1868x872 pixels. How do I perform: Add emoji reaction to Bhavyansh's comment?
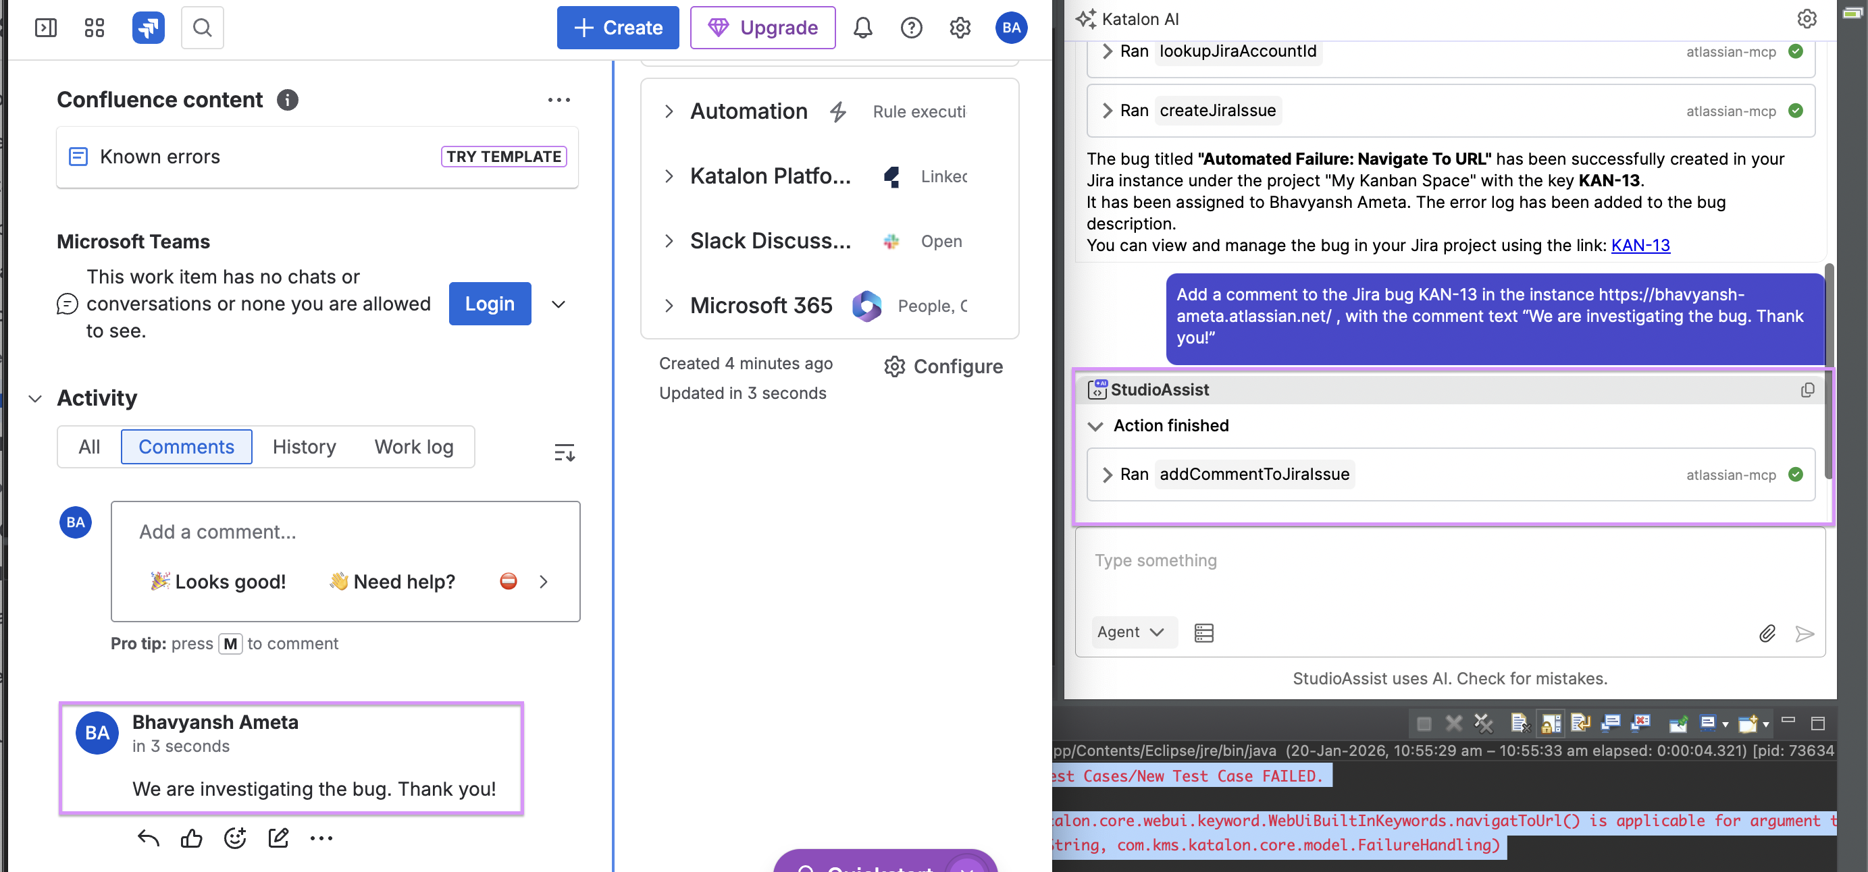click(x=235, y=838)
